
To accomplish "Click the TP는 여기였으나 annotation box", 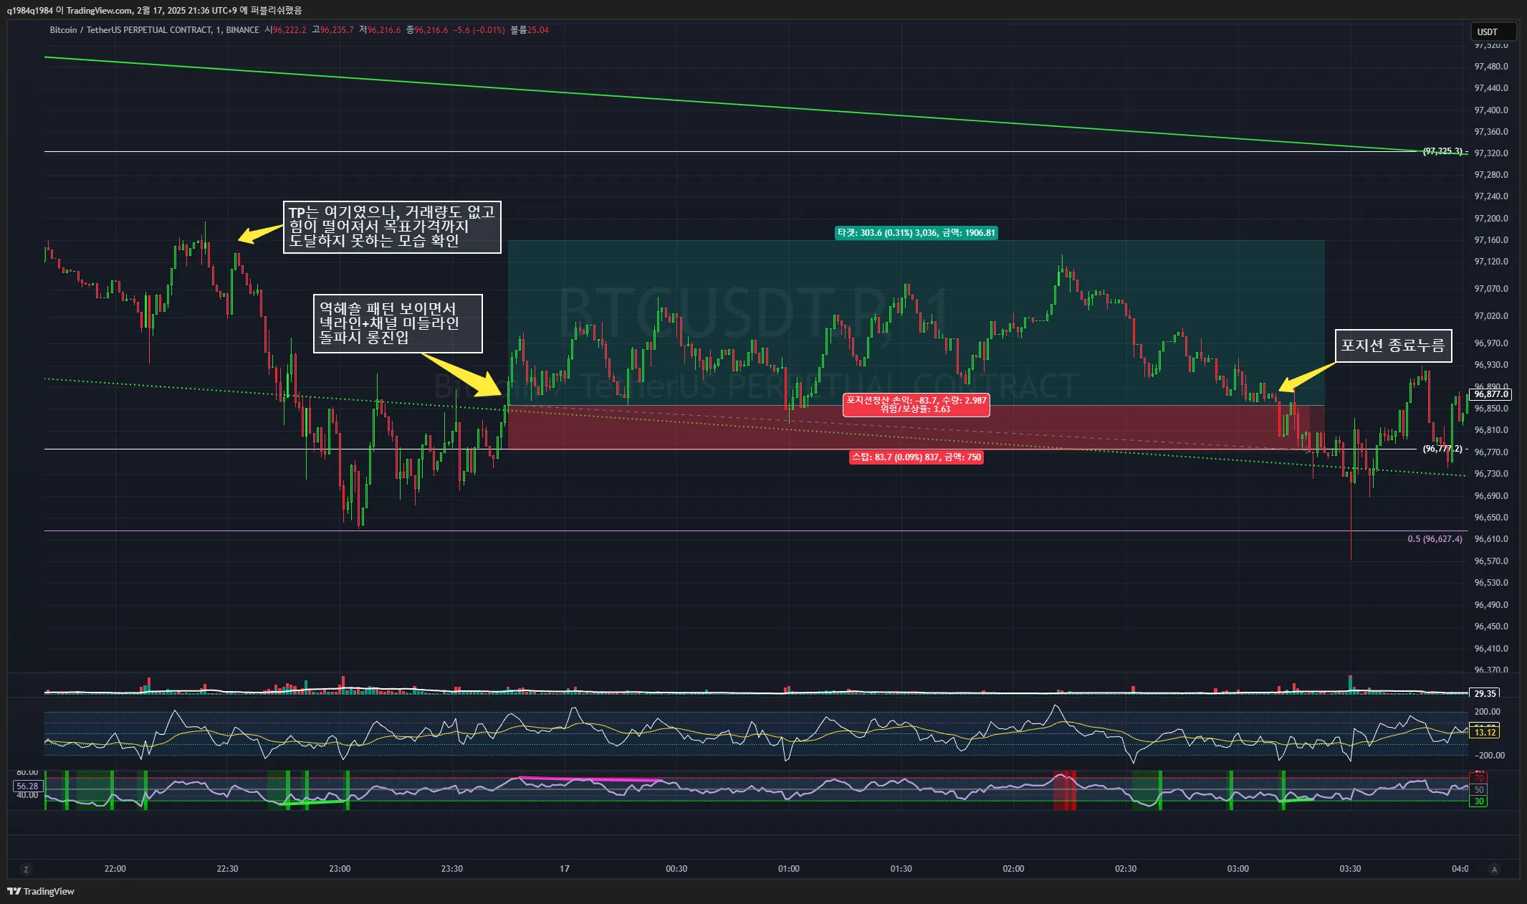I will click(392, 227).
